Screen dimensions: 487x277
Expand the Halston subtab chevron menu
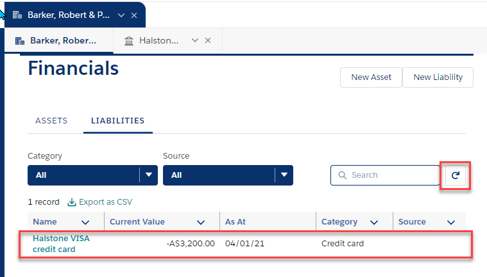point(195,40)
